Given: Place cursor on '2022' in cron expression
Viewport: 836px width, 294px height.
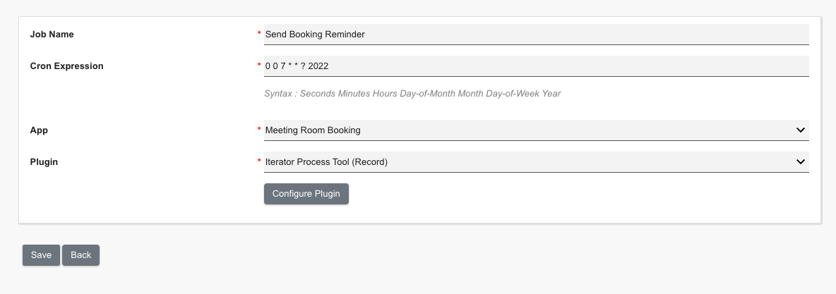Looking at the screenshot, I should 318,66.
